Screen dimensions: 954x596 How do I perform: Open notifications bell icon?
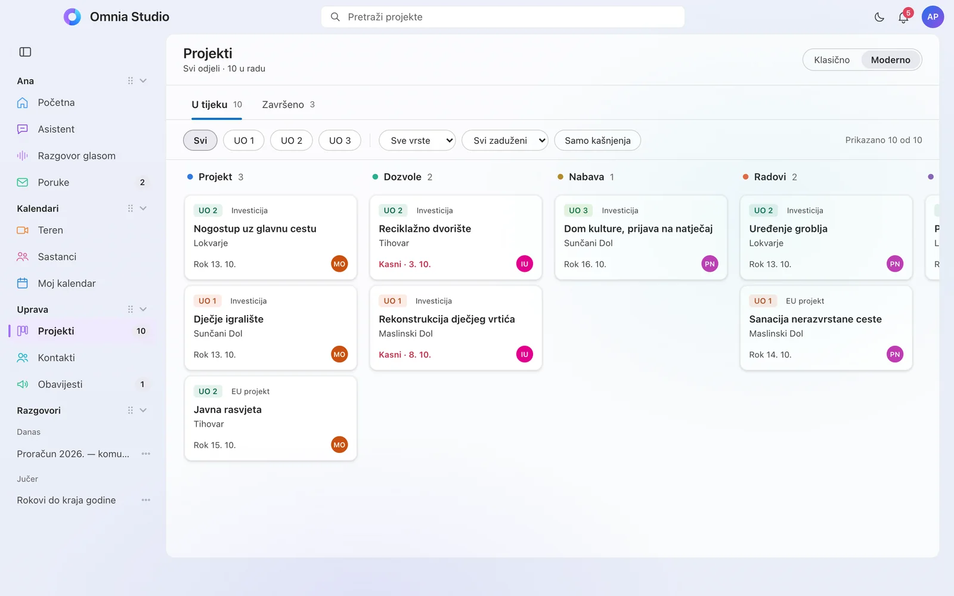[903, 17]
